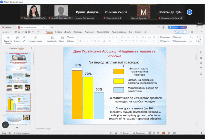Switch to the Анимация ribbon tab

tap(89, 32)
